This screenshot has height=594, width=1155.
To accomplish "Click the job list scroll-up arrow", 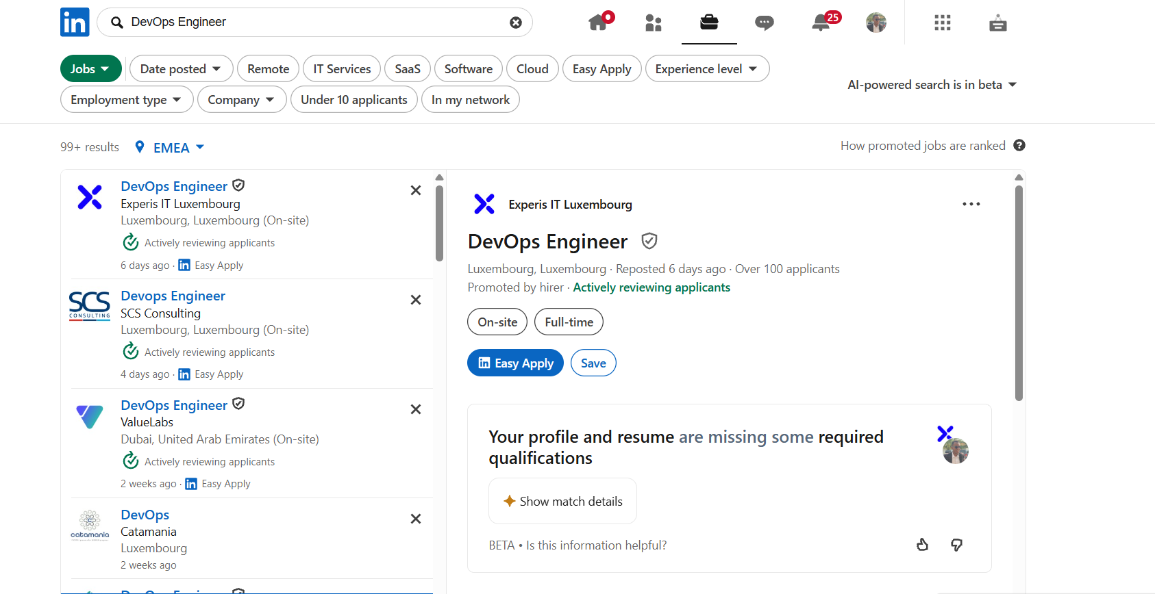I will (x=439, y=177).
